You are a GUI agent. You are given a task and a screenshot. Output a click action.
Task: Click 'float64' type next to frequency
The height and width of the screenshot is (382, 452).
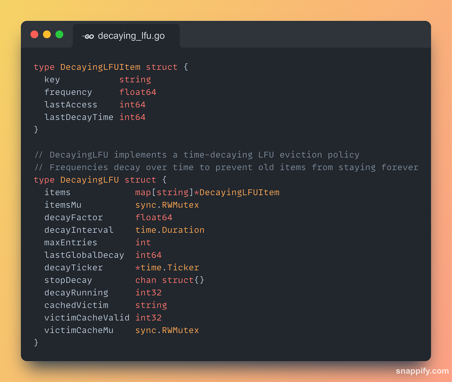pos(138,92)
